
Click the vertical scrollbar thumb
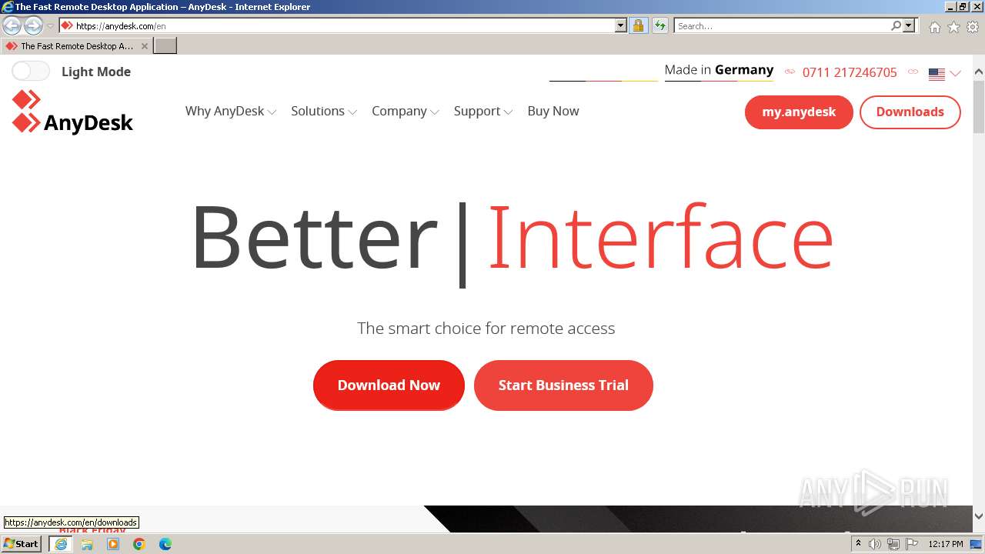pos(979,105)
